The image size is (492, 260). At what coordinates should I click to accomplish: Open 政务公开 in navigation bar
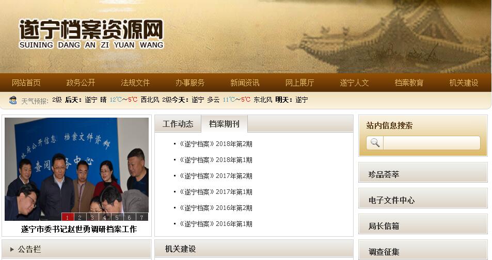81,83
